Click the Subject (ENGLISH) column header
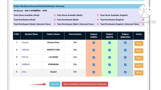The image size is (161, 90). pos(125,35)
